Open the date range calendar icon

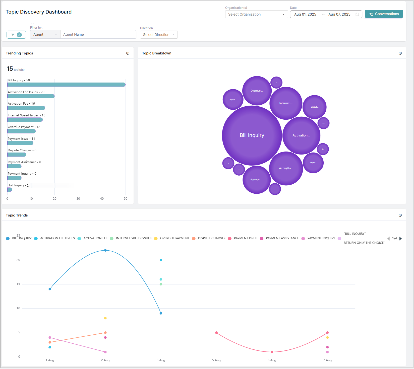tap(357, 14)
